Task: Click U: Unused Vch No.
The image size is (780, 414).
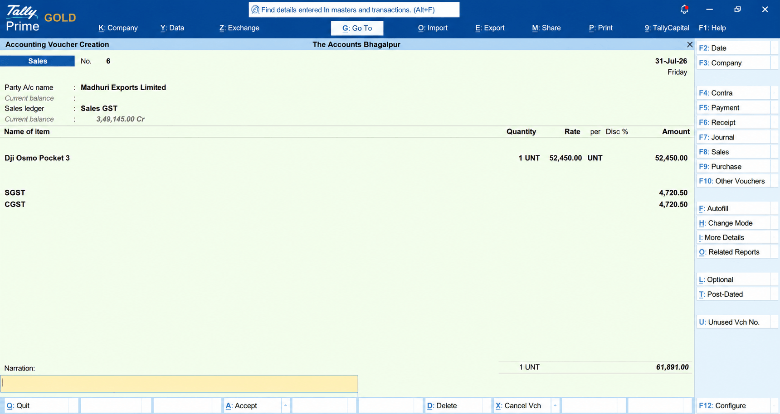Action: click(x=733, y=322)
